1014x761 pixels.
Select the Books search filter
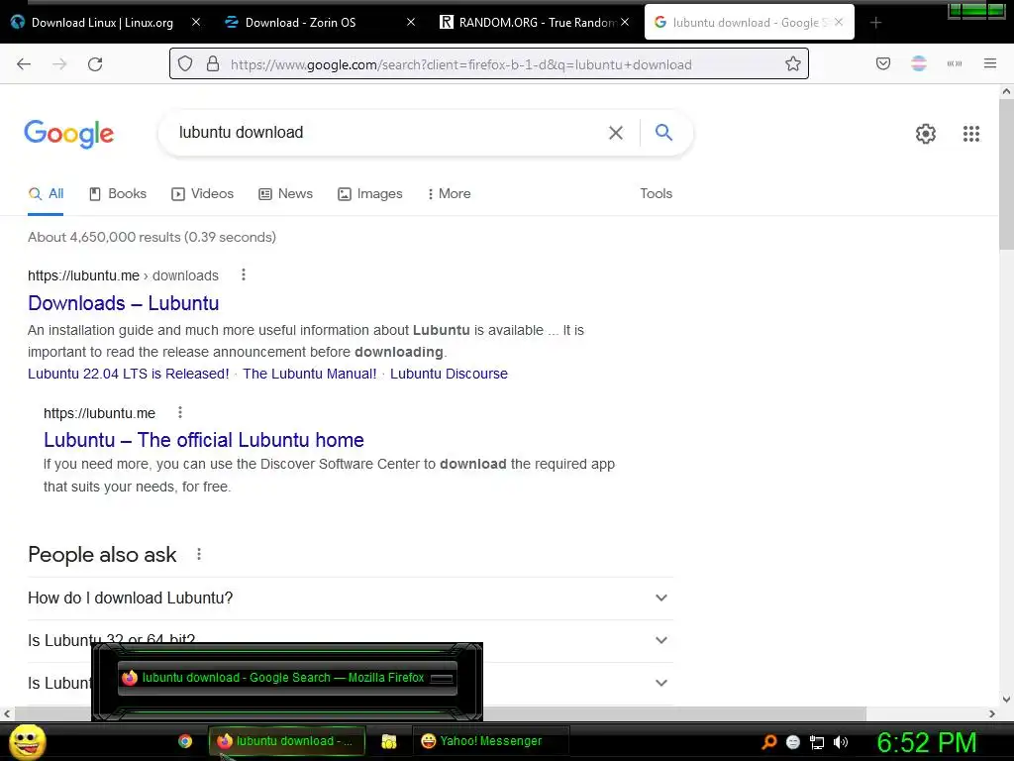tap(118, 193)
